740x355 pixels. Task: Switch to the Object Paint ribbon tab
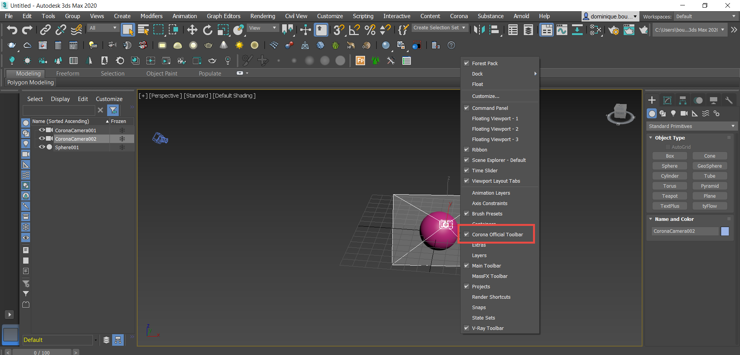coord(162,73)
